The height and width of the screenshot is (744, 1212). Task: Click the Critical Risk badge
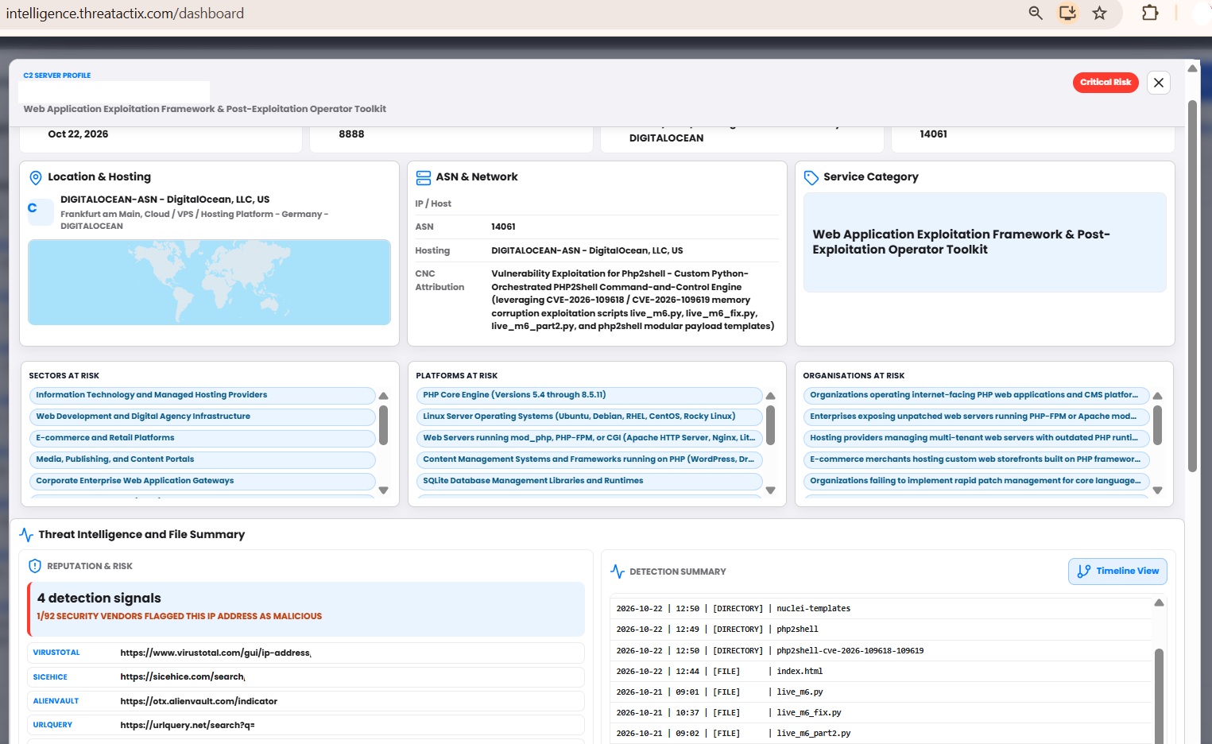(1106, 83)
